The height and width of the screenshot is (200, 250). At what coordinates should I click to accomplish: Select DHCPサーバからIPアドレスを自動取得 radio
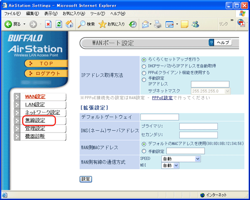[144, 66]
